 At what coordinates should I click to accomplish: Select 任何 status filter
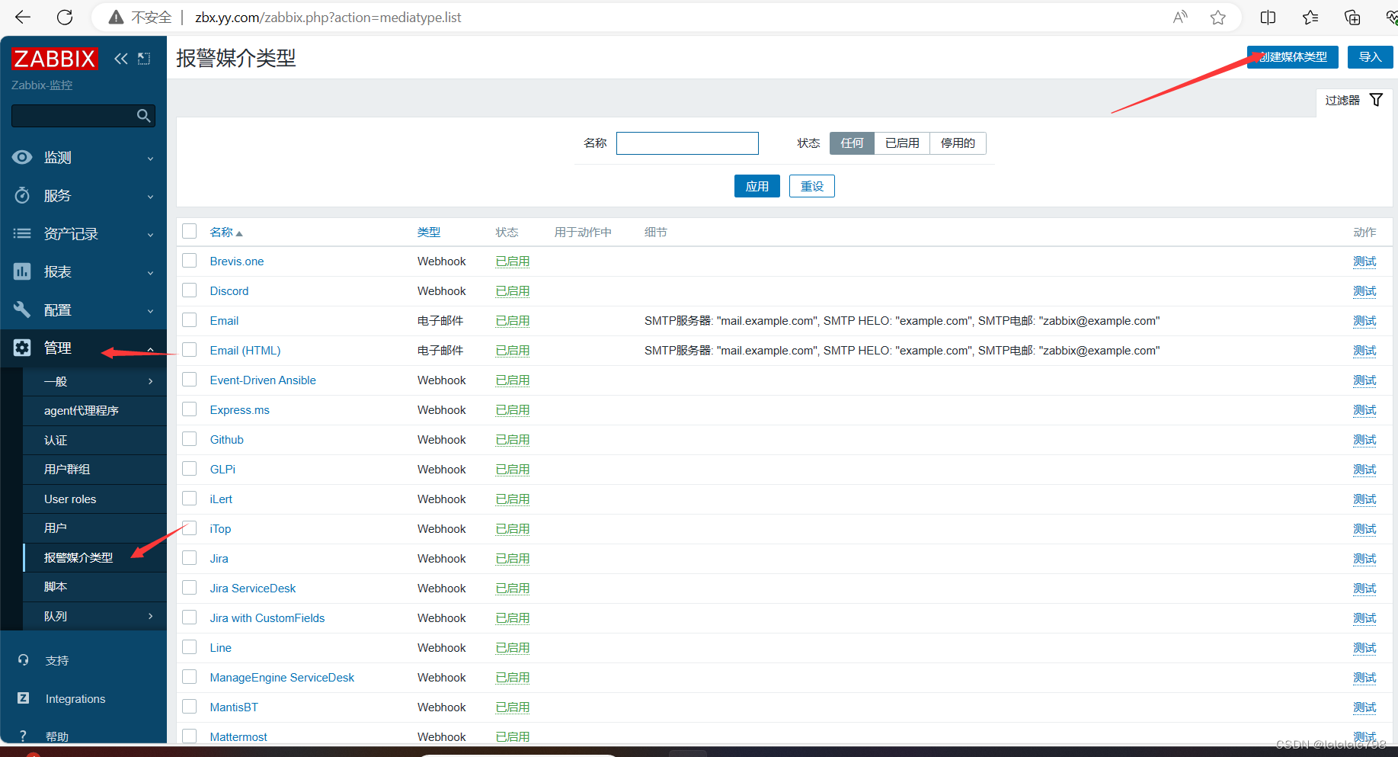tap(852, 143)
